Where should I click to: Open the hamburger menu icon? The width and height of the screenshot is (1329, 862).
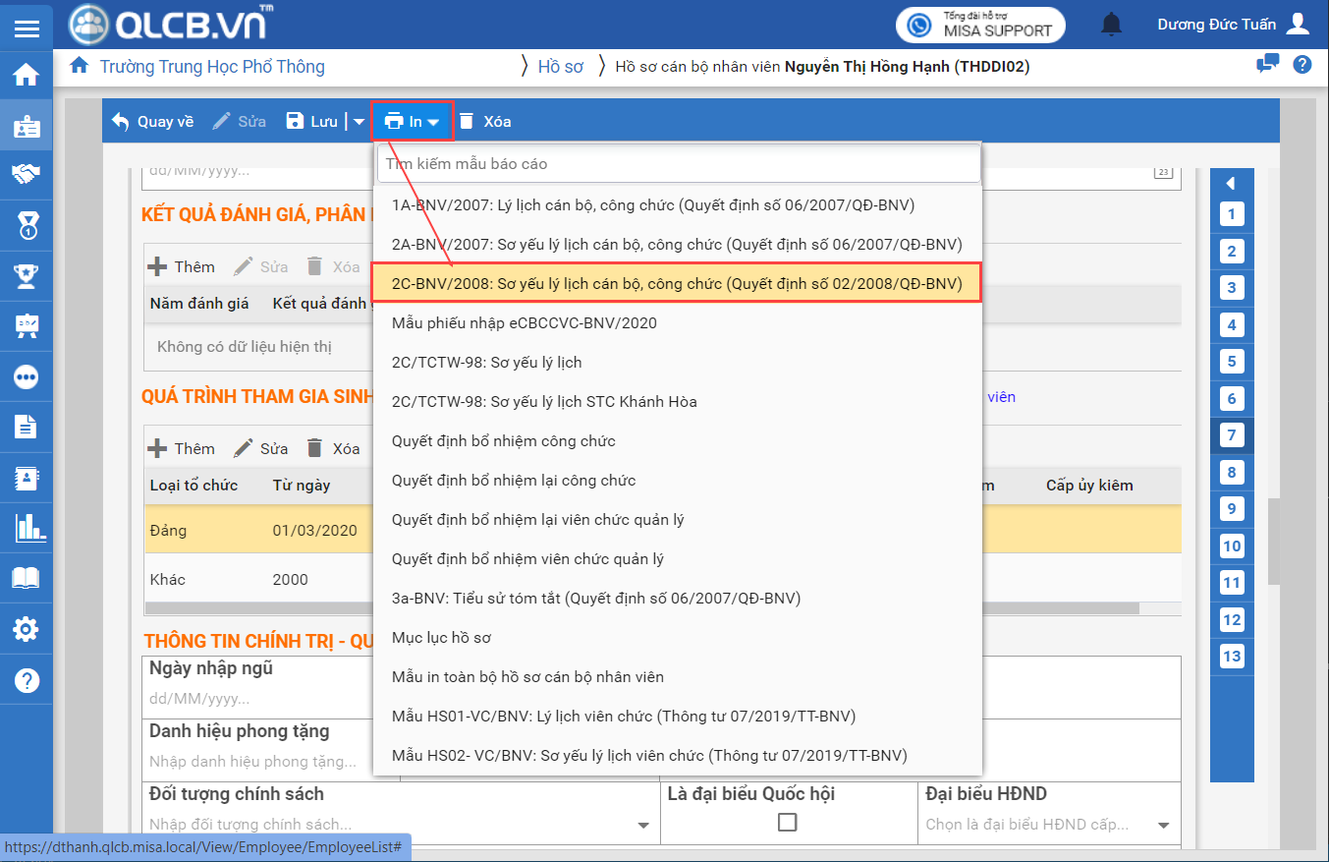coord(27,27)
